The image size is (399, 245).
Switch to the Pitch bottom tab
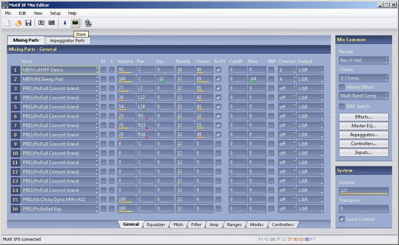[178, 225]
